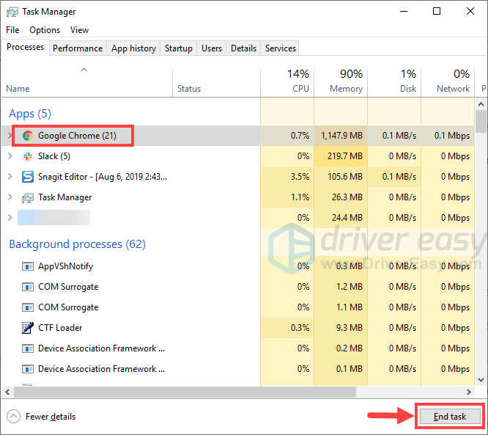This screenshot has height=435, width=488.
Task: Open the File menu
Action: click(12, 30)
